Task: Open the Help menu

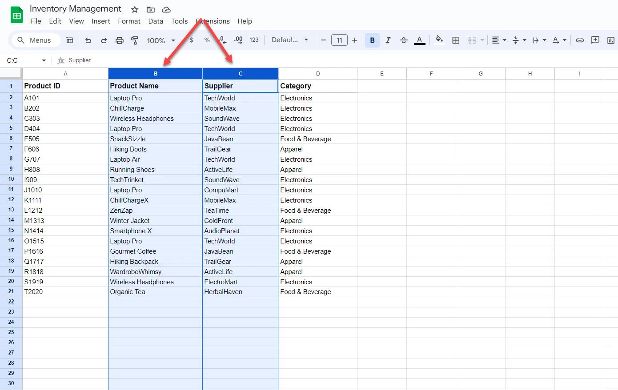Action: 245,21
